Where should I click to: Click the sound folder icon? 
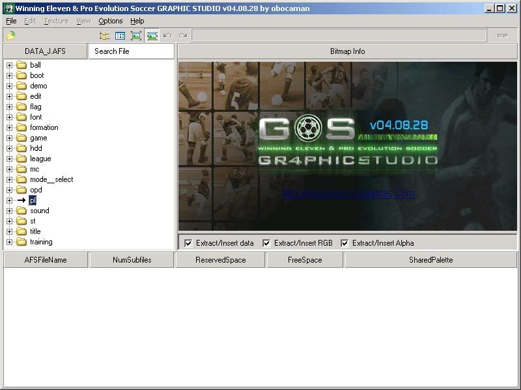pos(21,211)
